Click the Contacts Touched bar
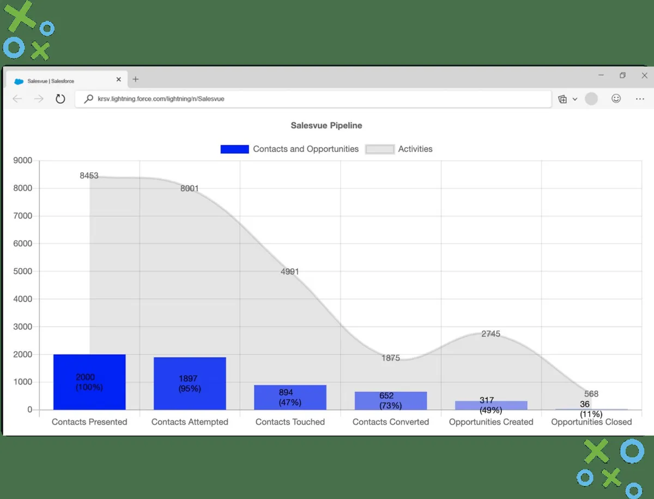 coord(290,397)
